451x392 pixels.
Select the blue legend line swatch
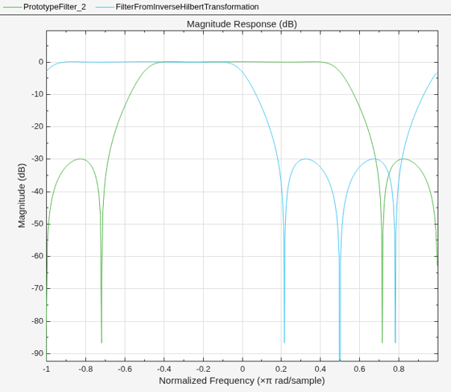pos(105,7)
